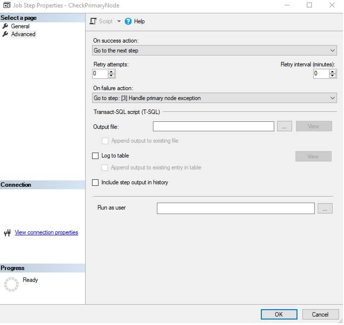The width and height of the screenshot is (344, 325).
Task: Open View connection properties link
Action: coord(46,232)
